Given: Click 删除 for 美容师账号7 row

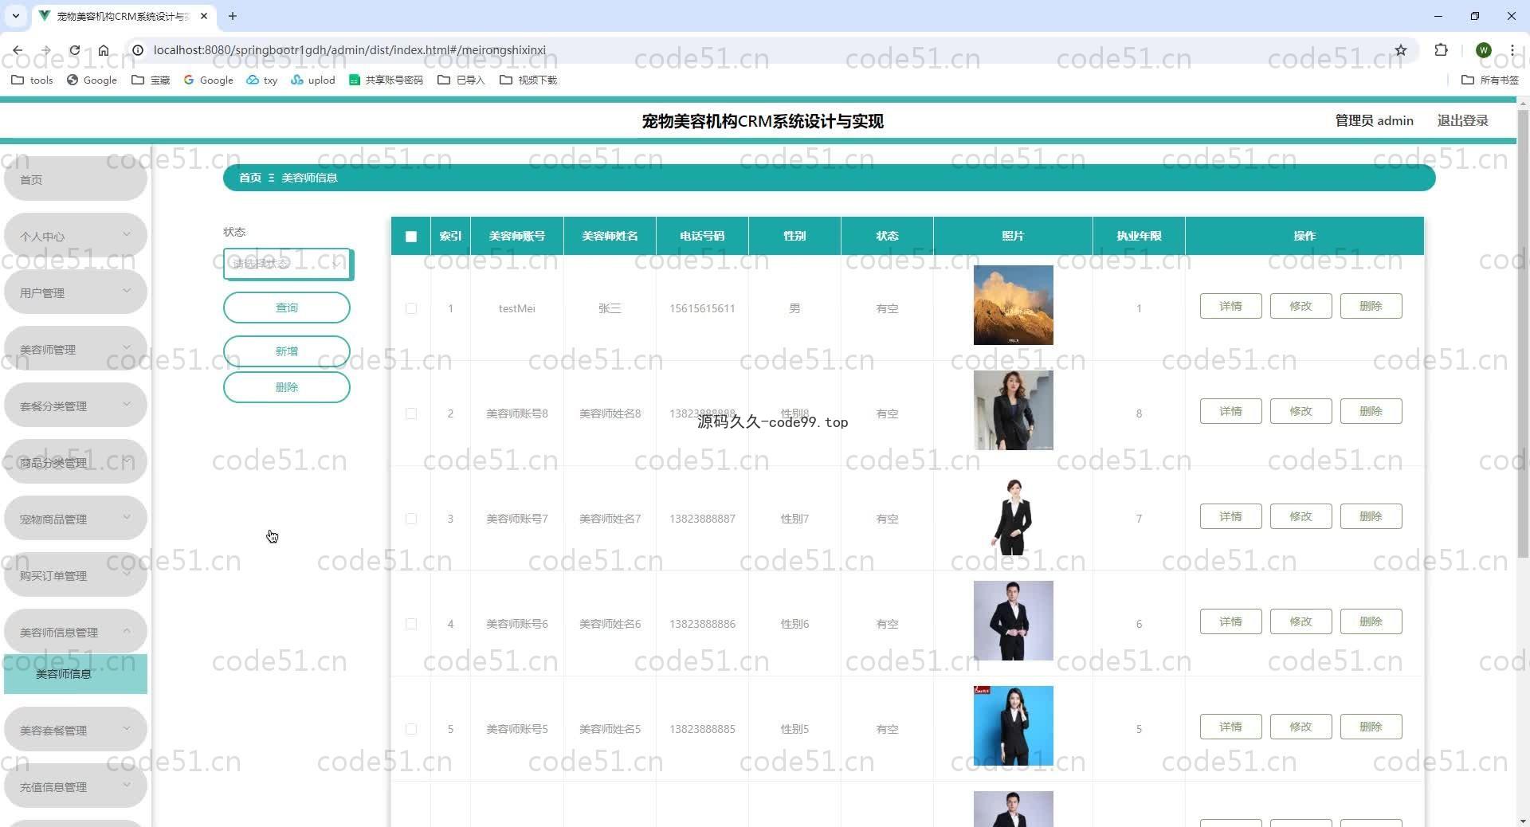Looking at the screenshot, I should (1371, 516).
